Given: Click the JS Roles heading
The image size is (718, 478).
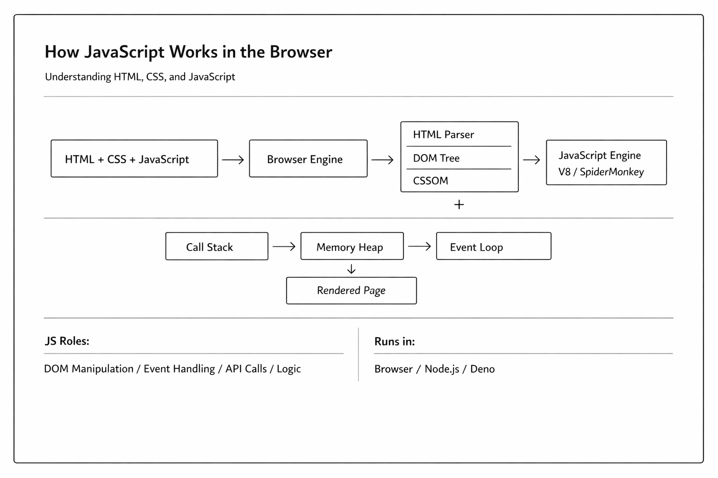Looking at the screenshot, I should [67, 341].
